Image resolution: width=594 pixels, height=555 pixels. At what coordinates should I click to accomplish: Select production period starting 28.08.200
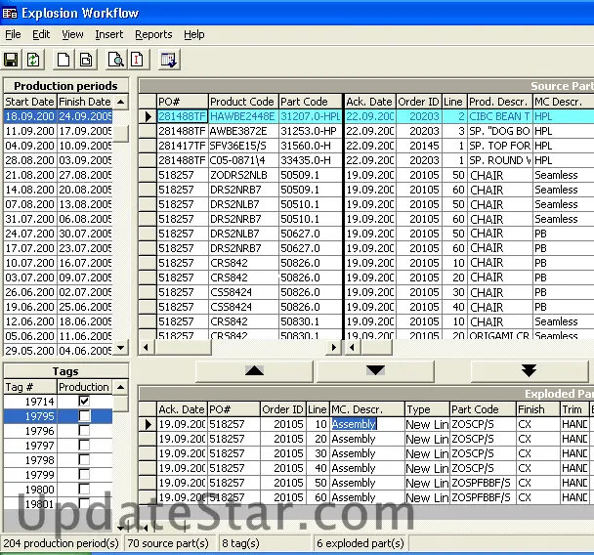(58, 160)
